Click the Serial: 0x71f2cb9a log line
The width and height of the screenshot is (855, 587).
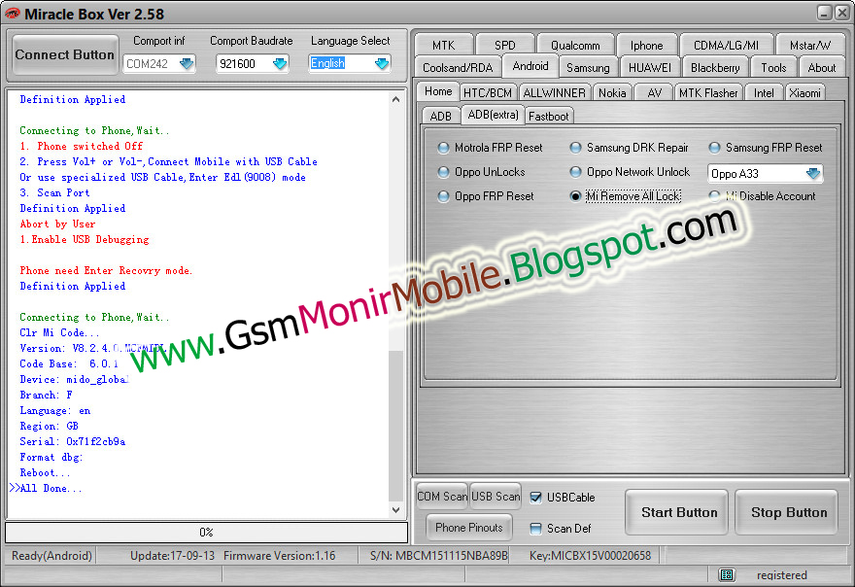click(73, 441)
